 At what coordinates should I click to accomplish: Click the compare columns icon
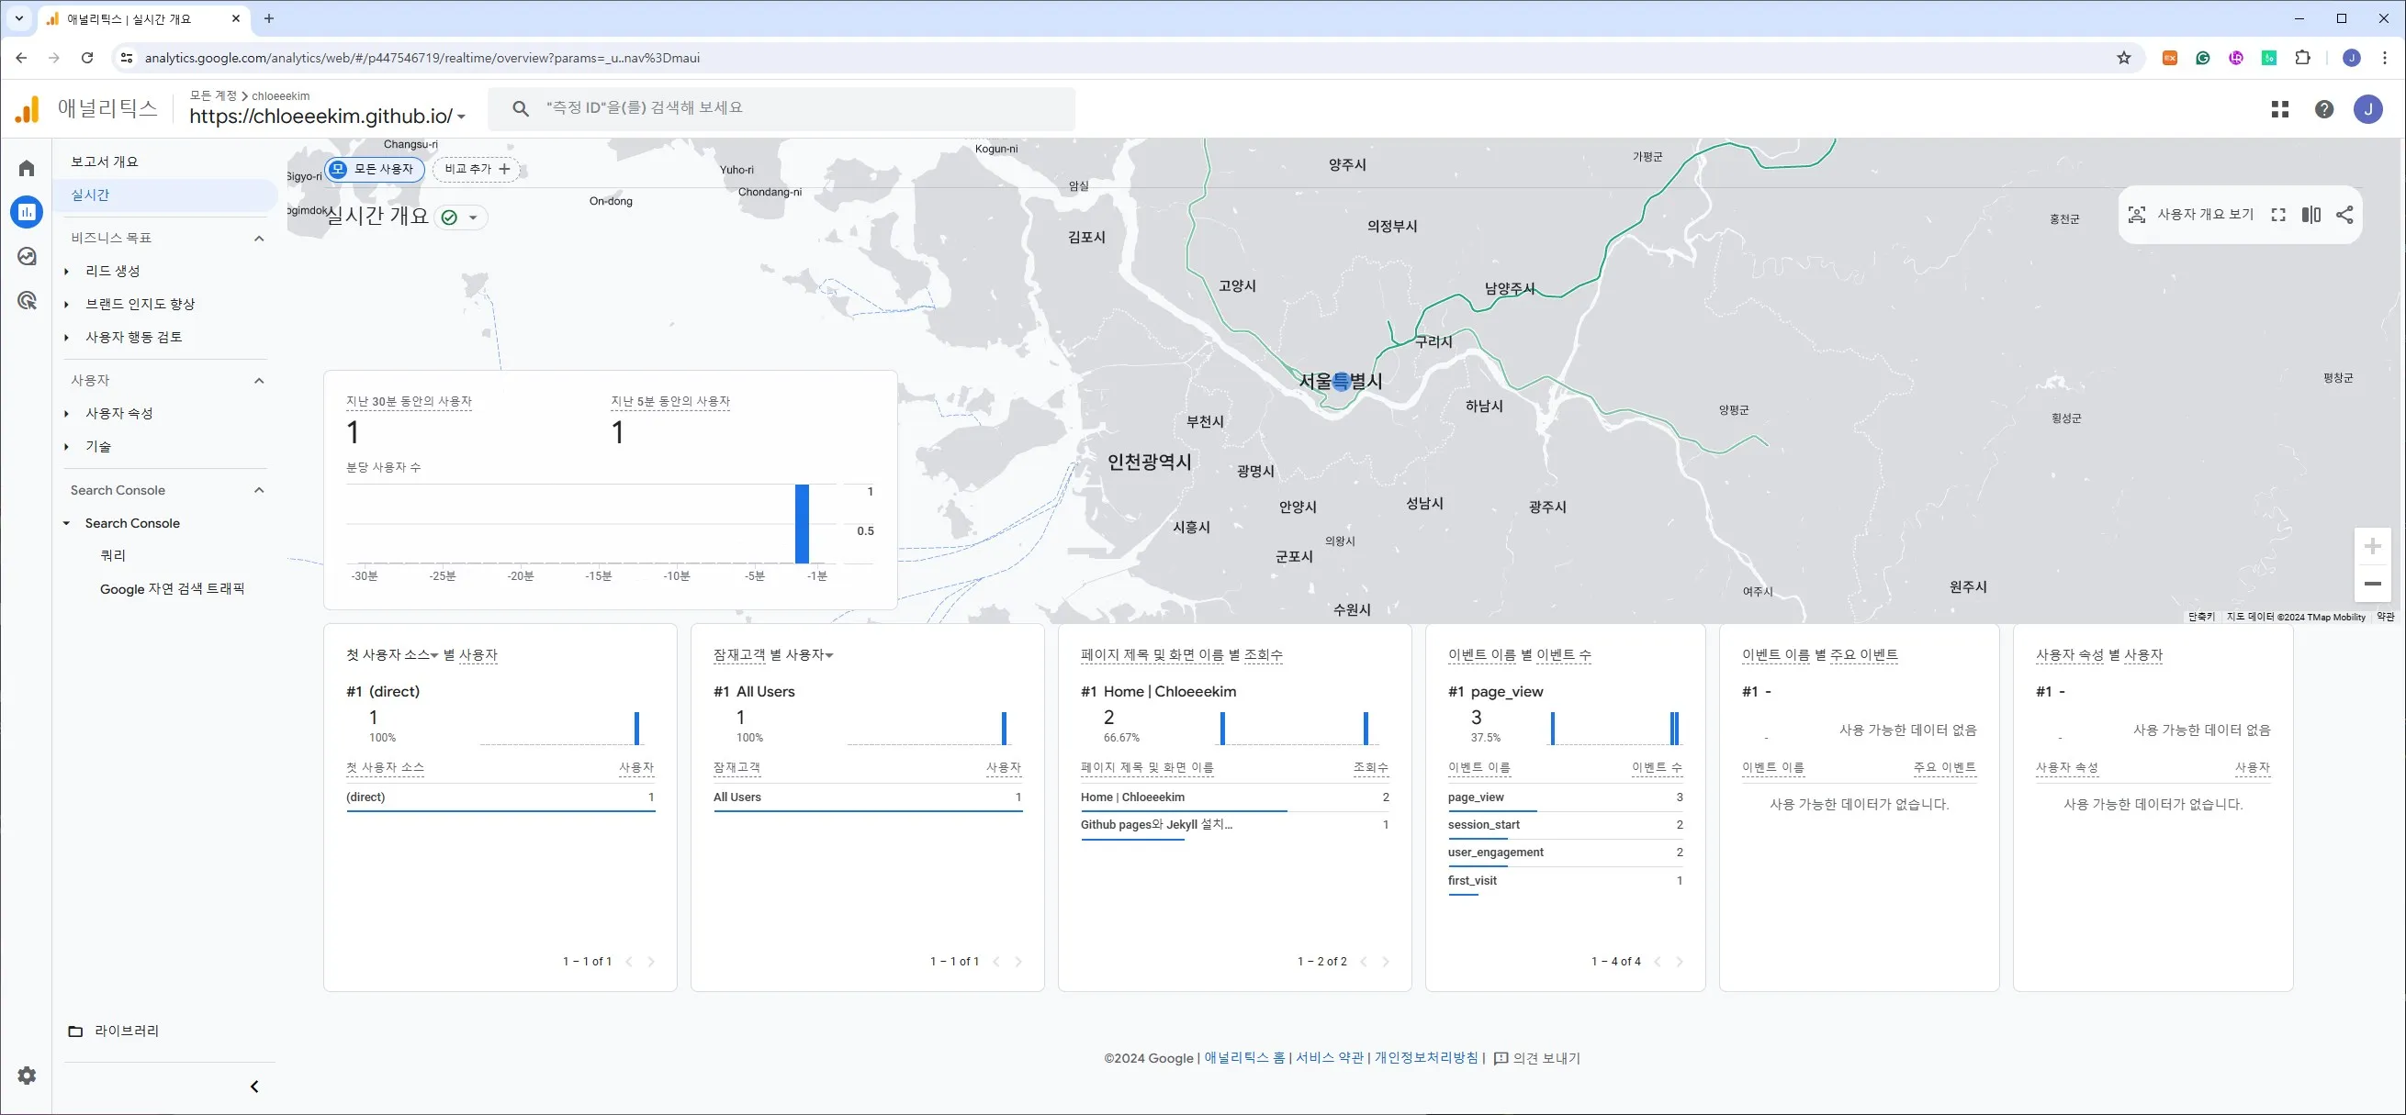(x=2310, y=215)
